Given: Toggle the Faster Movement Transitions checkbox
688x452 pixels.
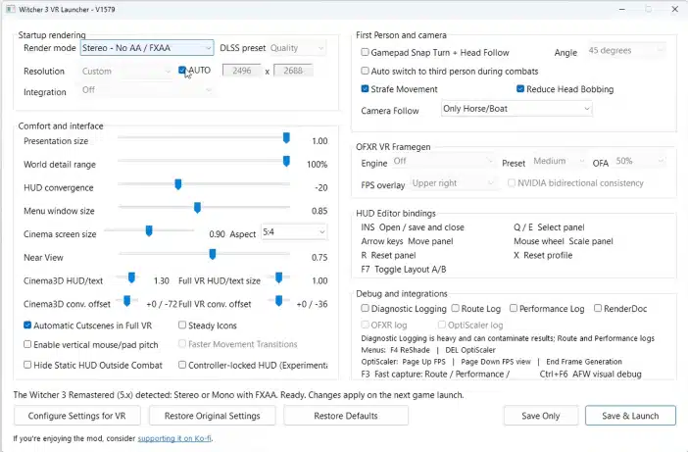Looking at the screenshot, I should coord(182,343).
